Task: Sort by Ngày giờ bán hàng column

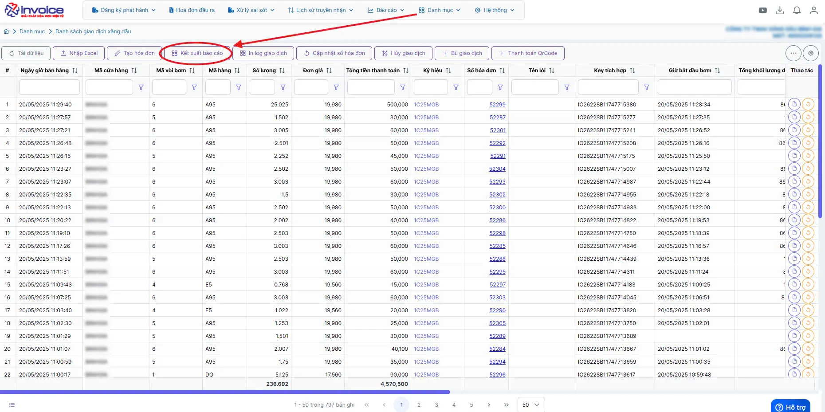Action: coord(75,71)
